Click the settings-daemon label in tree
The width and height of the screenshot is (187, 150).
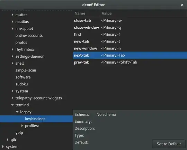(30, 56)
